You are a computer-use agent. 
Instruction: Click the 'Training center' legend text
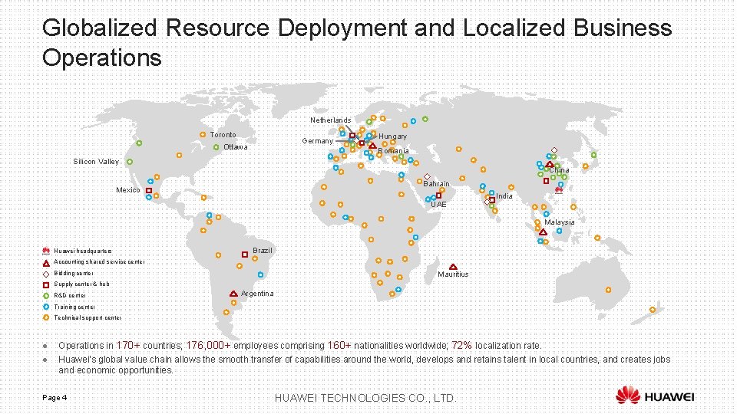pos(74,307)
